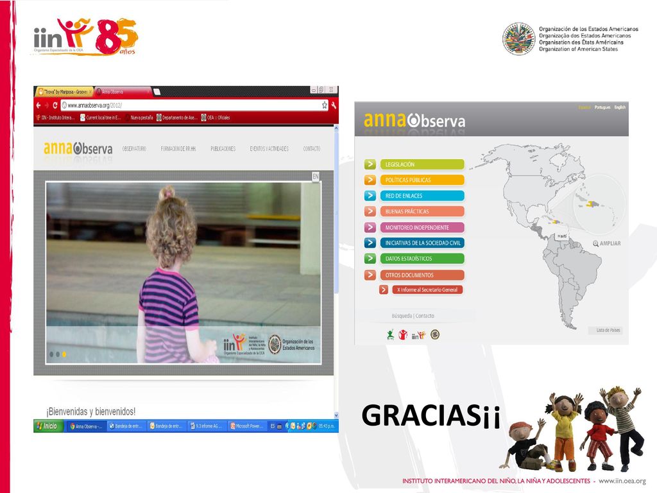Viewport: 657px width, 493px height.
Task: Open the 9.3 informe AG taskbar item
Action: coord(206,426)
